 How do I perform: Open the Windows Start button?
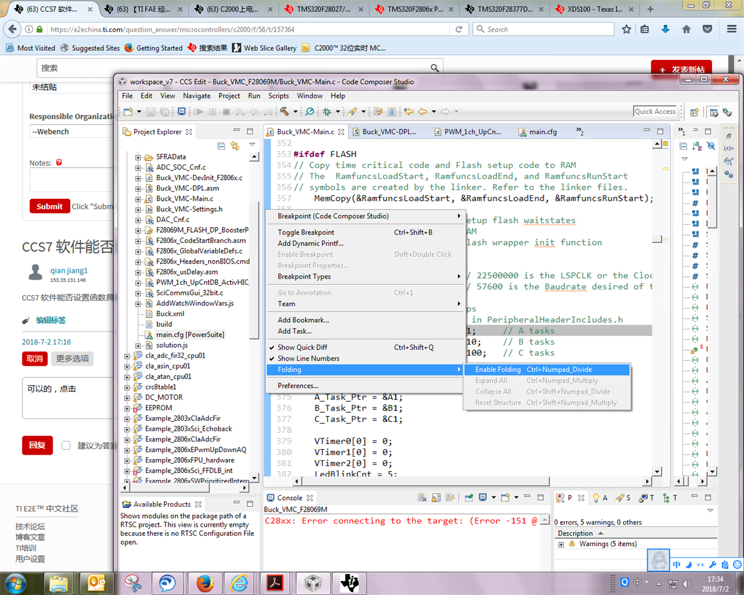click(x=15, y=583)
